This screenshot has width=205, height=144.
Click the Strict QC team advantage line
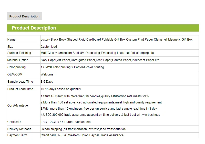pyautogui.click(x=95, y=96)
